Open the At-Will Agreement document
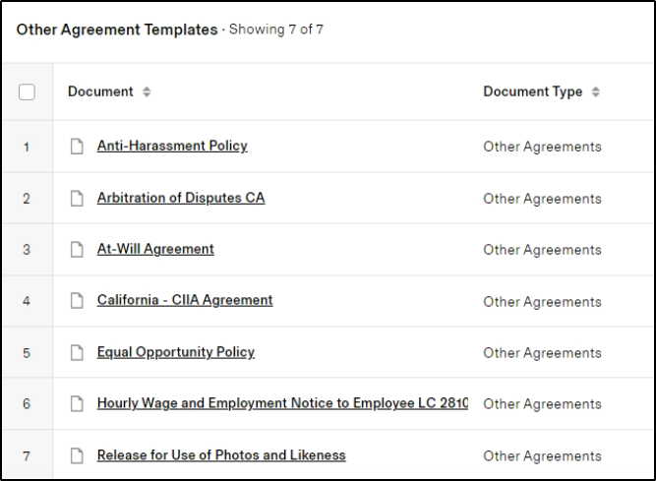Screen dimensions: 656x481 pyautogui.click(x=155, y=250)
